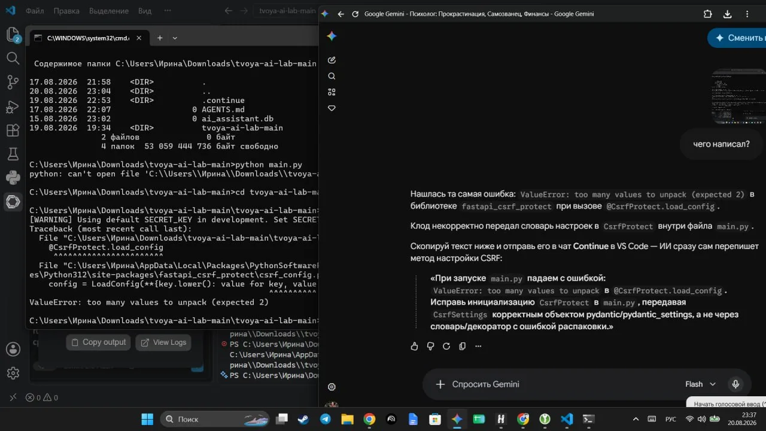This screenshot has height=431, width=766.
Task: Open the Файл menu in VS Code
Action: point(35,11)
